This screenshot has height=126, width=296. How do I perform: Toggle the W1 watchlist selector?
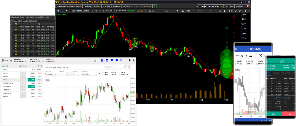(23, 66)
